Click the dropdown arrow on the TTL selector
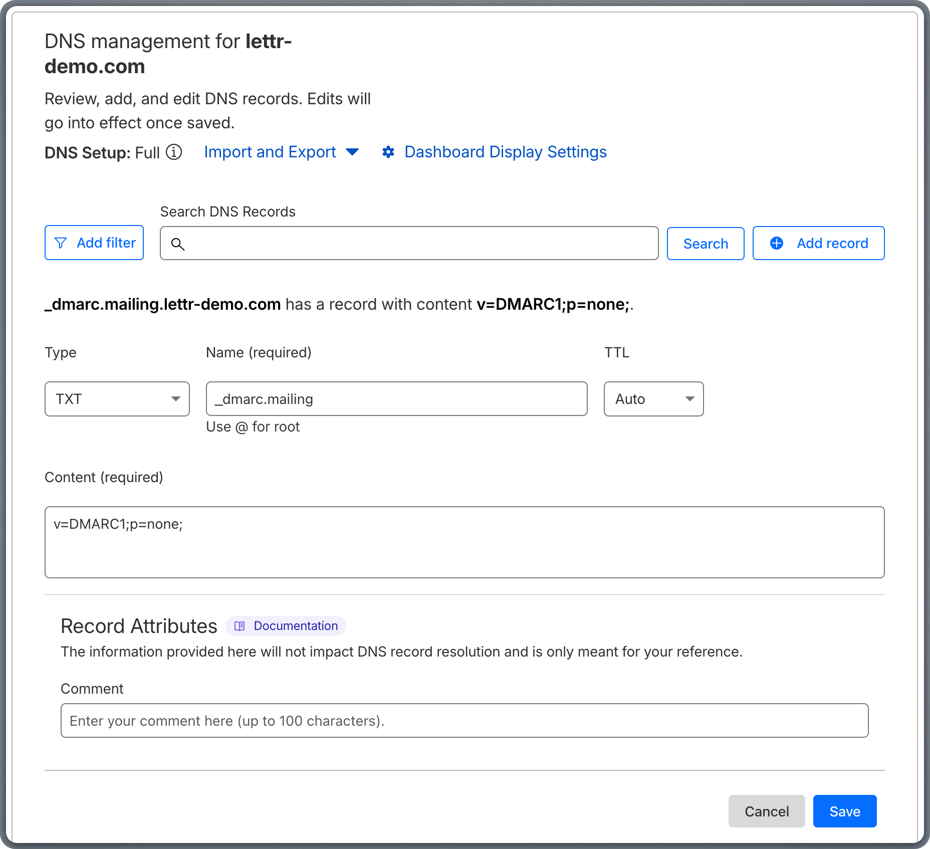930x849 pixels. (690, 399)
